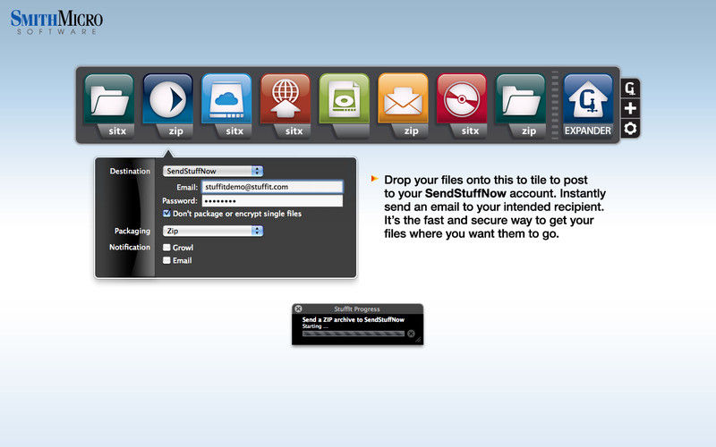Viewport: 716px width, 447px height.
Task: Close the StuffIt Progress window
Action: (x=298, y=308)
